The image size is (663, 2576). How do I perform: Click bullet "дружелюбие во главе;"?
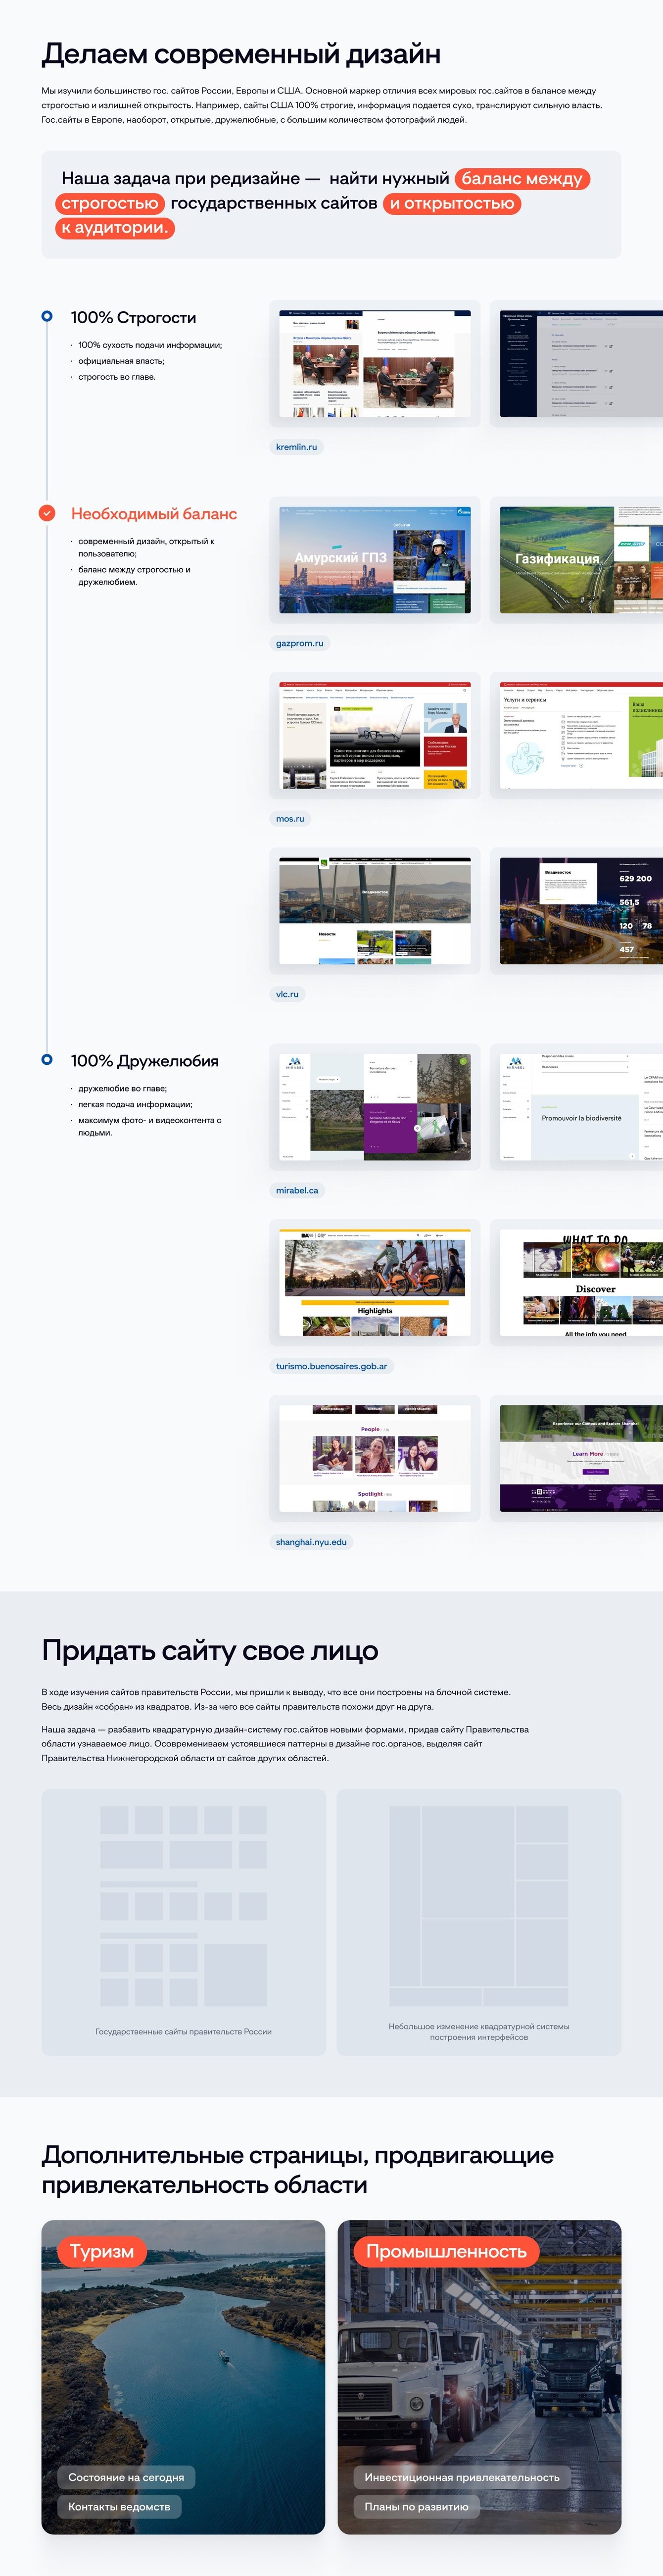(122, 1088)
